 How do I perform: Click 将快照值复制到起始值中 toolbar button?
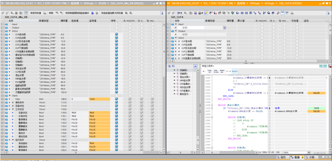click(77, 13)
